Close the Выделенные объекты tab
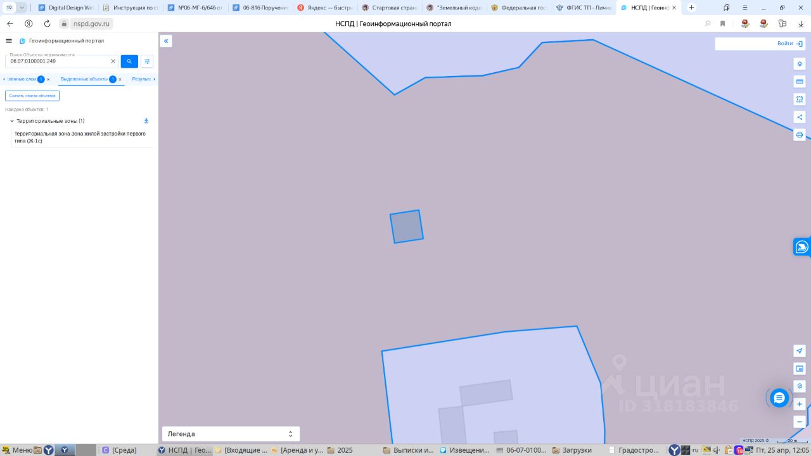Screen dimensions: 811x456 pos(120,80)
